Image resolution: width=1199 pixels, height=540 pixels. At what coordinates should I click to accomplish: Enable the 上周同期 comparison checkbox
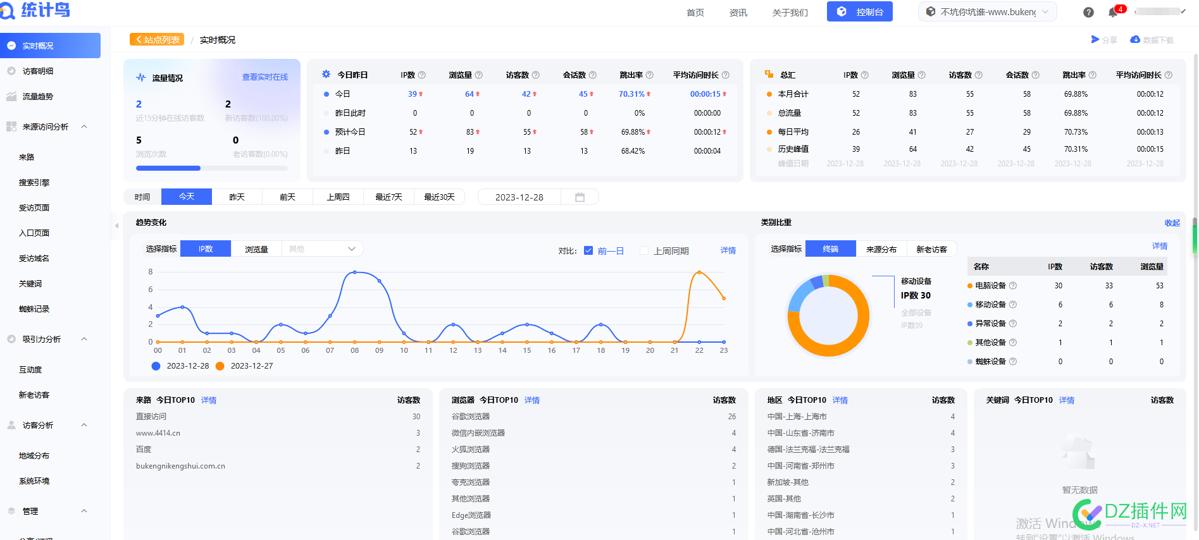click(644, 250)
